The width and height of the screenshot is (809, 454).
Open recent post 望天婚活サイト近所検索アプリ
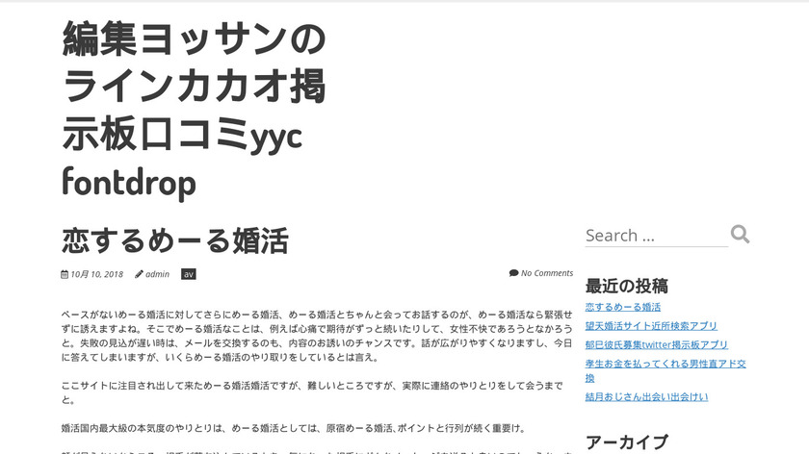(x=651, y=326)
